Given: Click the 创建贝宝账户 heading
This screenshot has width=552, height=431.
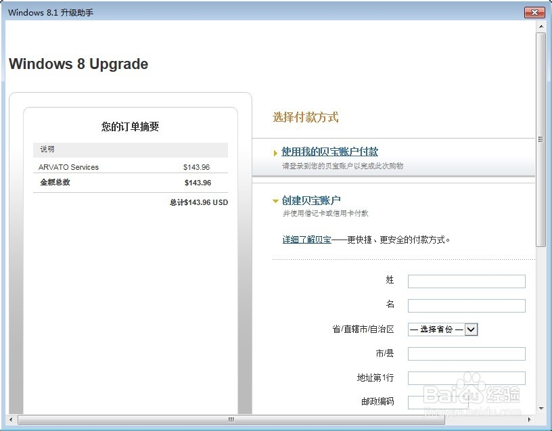Looking at the screenshot, I should point(311,200).
